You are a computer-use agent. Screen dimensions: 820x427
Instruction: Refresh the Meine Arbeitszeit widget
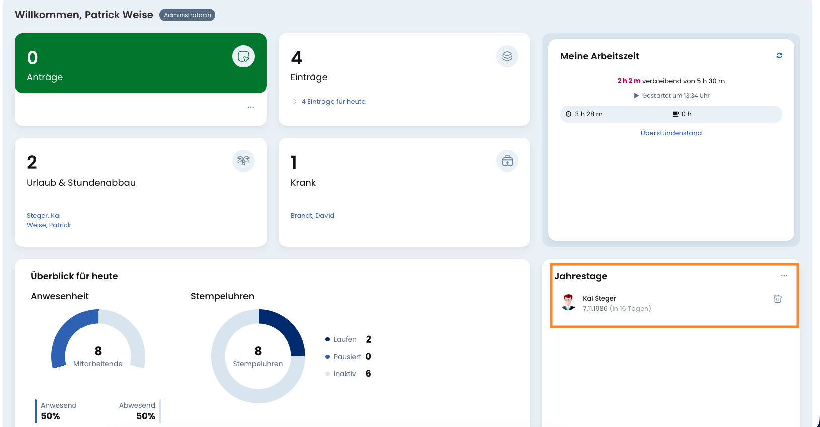tap(779, 56)
